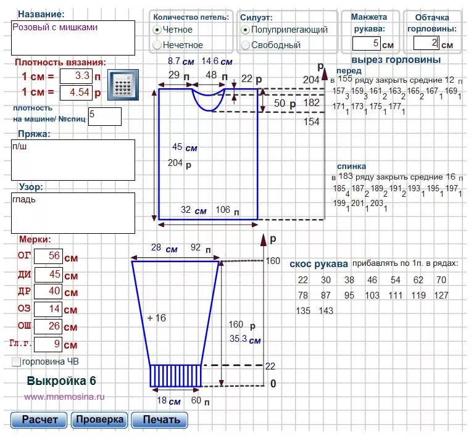Image resolution: width=474 pixels, height=438 pixels.
Task: Edit the machine density / needle number field
Action: (x=105, y=117)
